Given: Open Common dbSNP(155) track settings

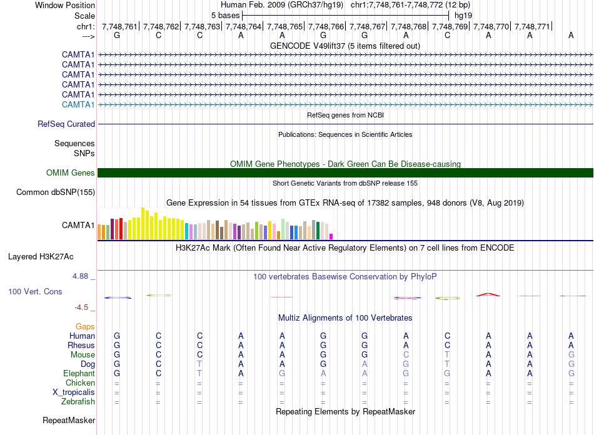Looking at the screenshot, I should pyautogui.click(x=56, y=192).
